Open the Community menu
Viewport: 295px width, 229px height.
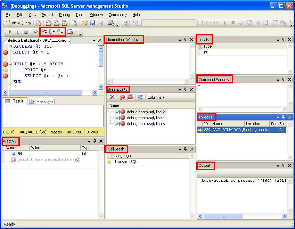(x=117, y=15)
